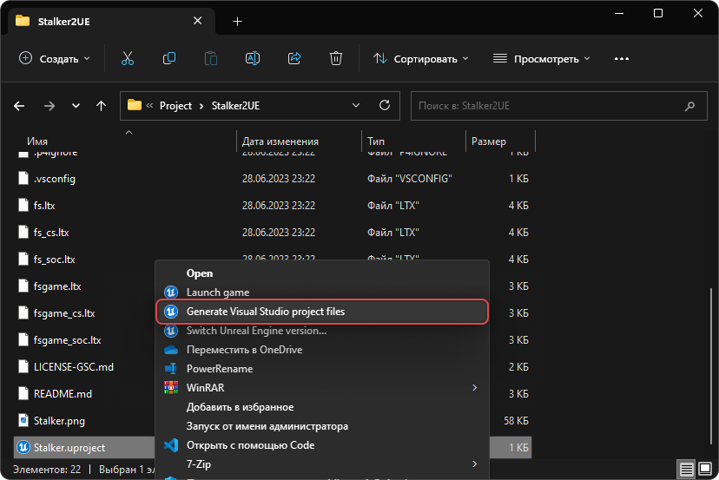This screenshot has height=480, width=719.
Task: Click the file icon of README.md
Action: tap(23, 393)
